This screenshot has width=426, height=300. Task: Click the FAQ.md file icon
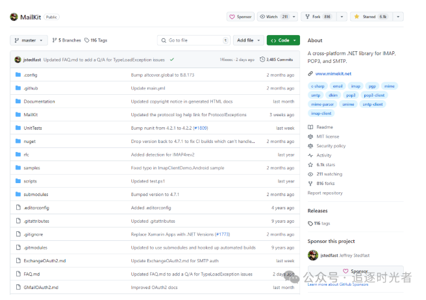[18, 274]
